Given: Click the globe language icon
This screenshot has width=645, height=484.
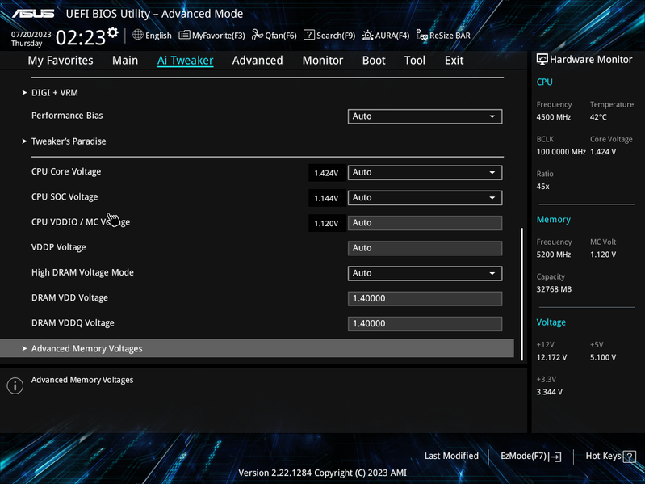Looking at the screenshot, I should click(138, 35).
